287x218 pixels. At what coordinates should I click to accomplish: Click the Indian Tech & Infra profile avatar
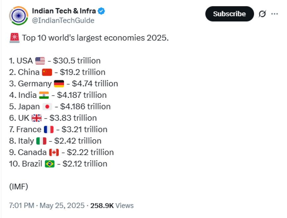[x=19, y=16]
